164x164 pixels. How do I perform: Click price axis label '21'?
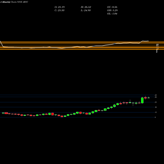coord(156,102)
